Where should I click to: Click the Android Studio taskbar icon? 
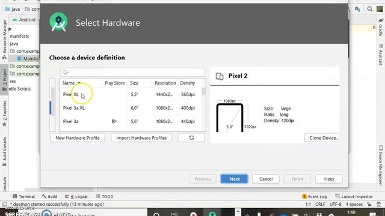pos(212,214)
